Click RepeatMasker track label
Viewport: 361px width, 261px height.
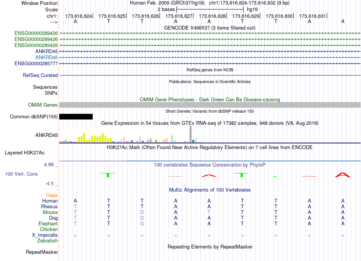[42, 252]
